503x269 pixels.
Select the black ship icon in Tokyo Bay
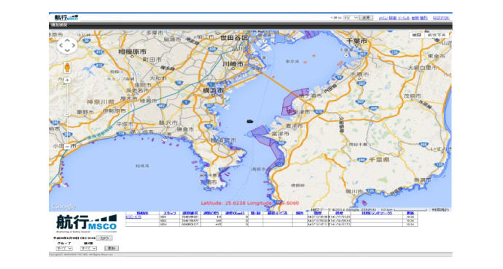pyautogui.click(x=250, y=121)
